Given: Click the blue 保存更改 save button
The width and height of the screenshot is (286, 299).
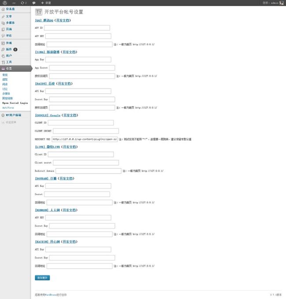Looking at the screenshot, I should pyautogui.click(x=42, y=278).
